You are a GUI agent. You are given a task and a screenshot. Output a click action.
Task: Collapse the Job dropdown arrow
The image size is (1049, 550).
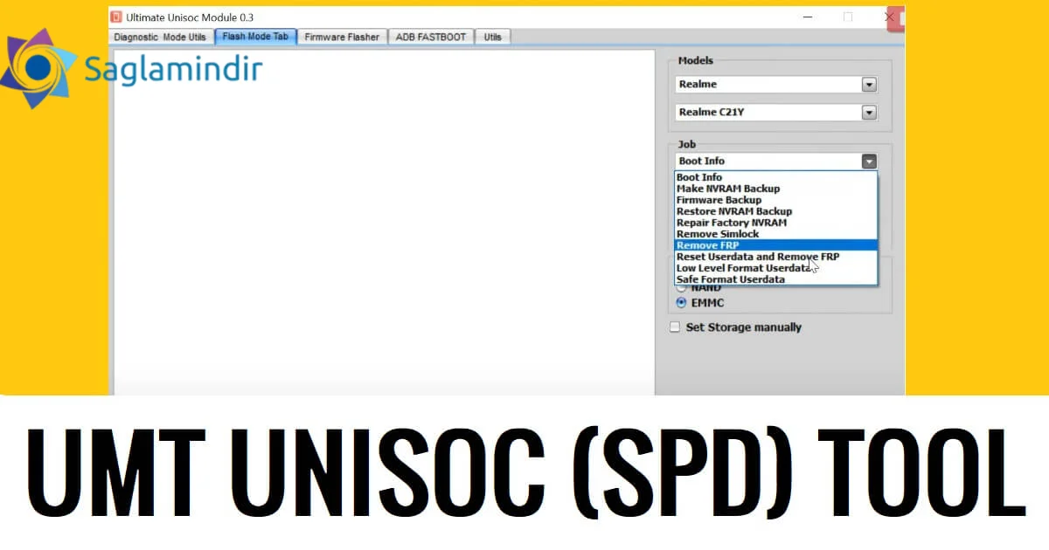click(868, 162)
